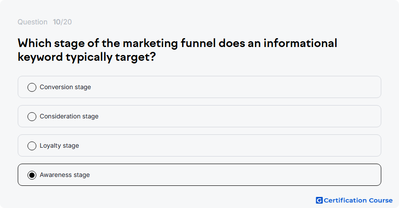Select the Consideration stage radio button
This screenshot has height=208, width=399.
coord(32,116)
